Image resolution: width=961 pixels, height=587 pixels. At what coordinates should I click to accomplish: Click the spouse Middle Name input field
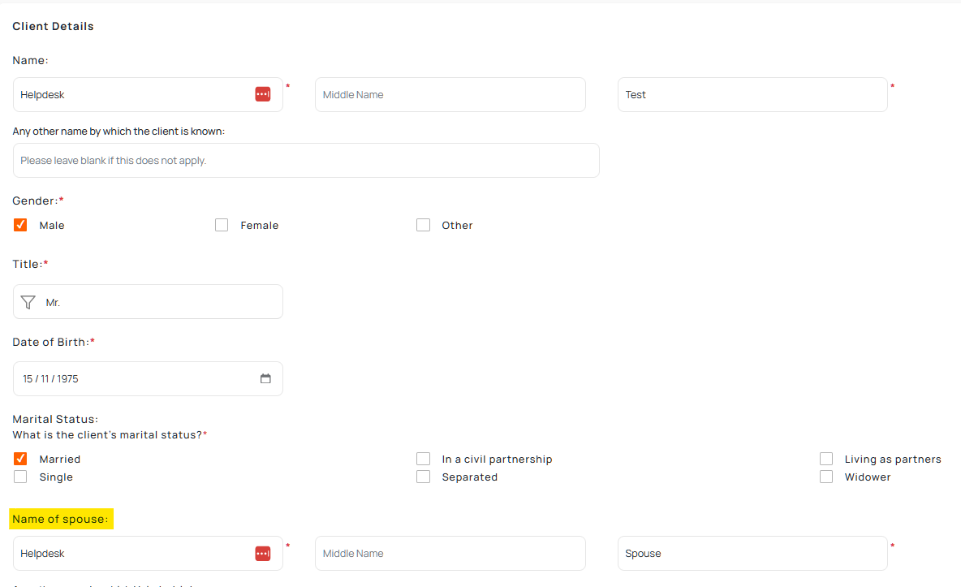click(x=450, y=553)
